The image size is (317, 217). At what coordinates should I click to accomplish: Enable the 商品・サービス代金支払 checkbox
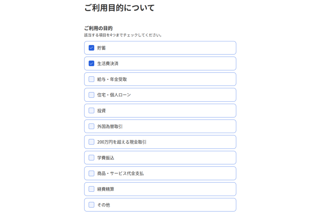91,173
